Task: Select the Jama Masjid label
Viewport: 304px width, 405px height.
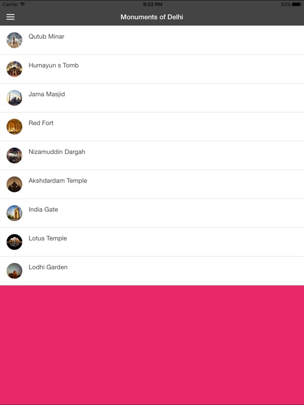Action: (46, 94)
